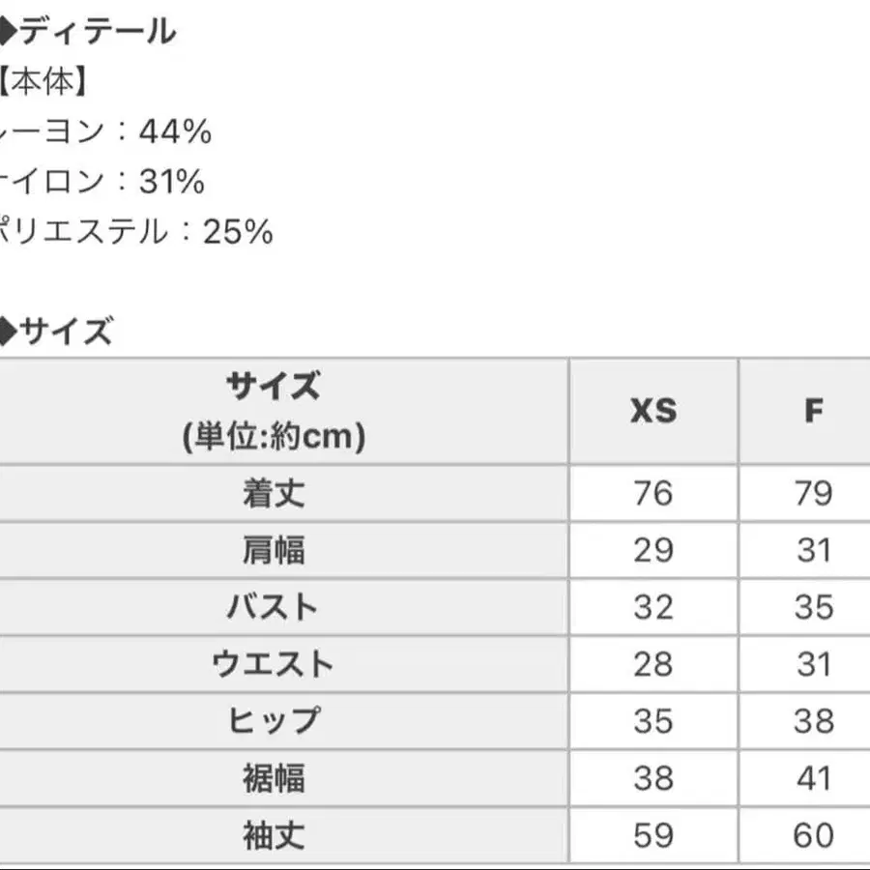This screenshot has width=870, height=870.
Task: Click the 単位:約cm table header cell
Action: tap(274, 412)
